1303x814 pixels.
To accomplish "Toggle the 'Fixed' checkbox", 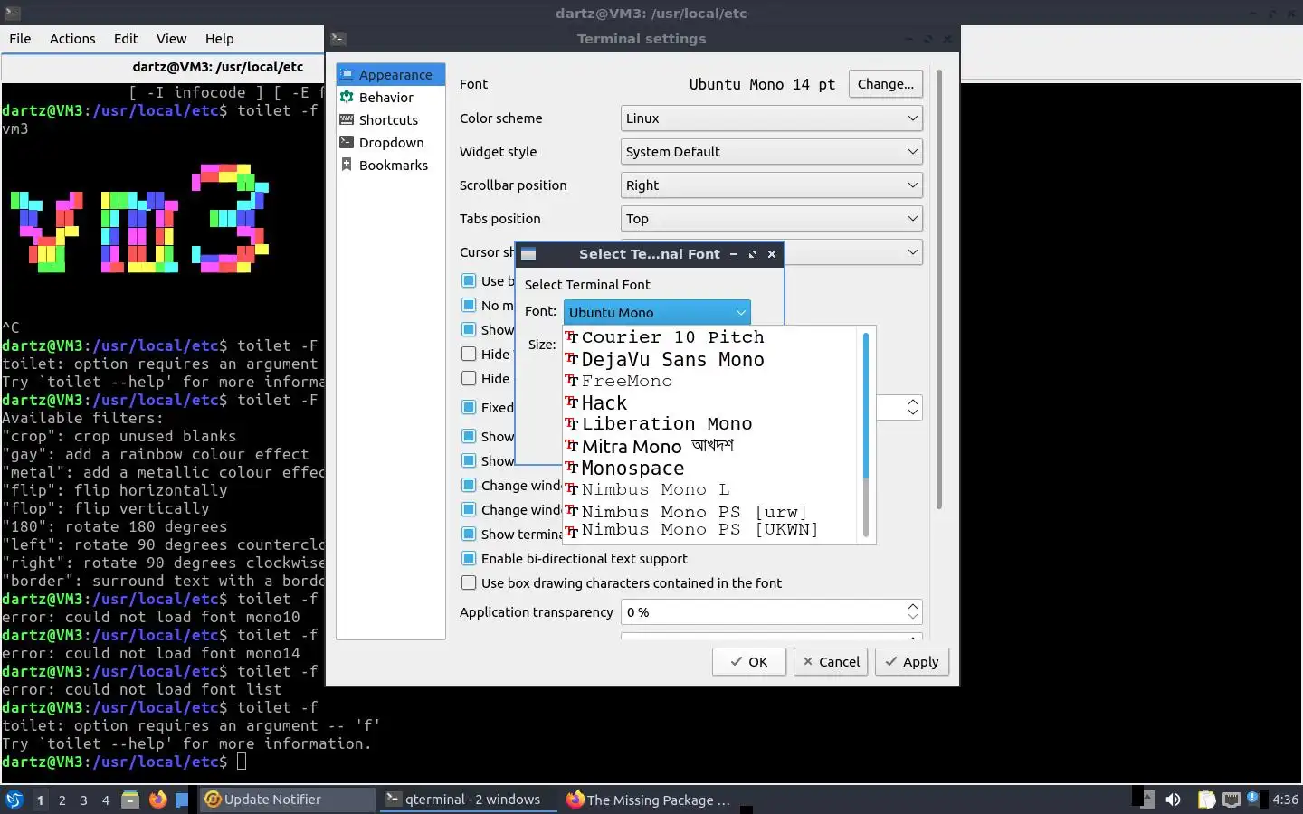I will coord(469,408).
